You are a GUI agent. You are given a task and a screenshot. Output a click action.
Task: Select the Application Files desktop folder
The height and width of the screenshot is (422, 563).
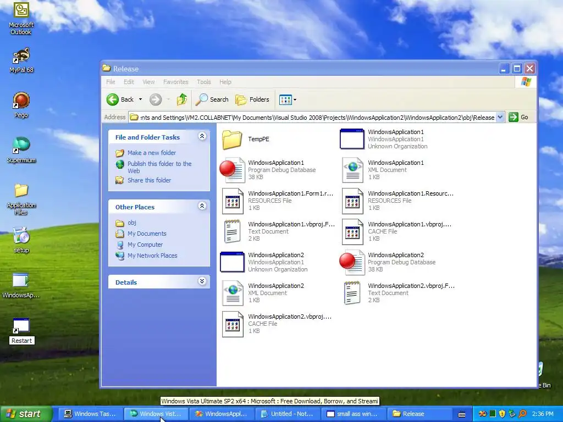[x=21, y=199]
